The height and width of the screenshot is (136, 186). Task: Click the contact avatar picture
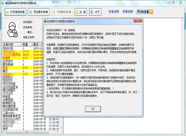(x=12, y=29)
